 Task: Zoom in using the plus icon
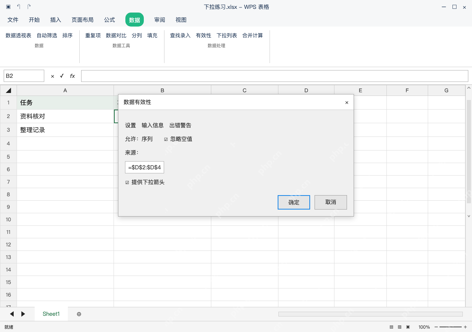pyautogui.click(x=465, y=327)
